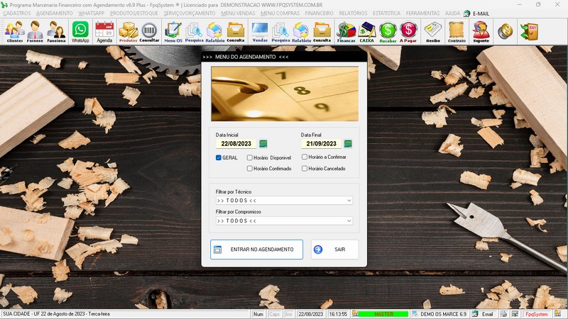Click the Relatório icon right of Vendas Pesquisa

tap(301, 32)
